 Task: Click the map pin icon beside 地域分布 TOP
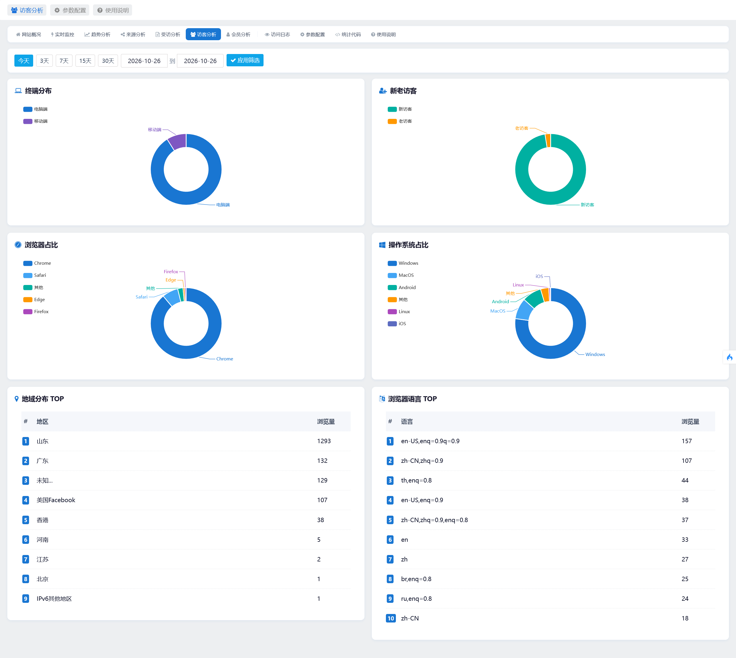(16, 399)
